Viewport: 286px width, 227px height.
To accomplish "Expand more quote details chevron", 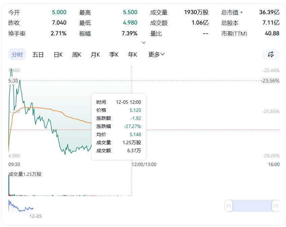I will point(144,43).
